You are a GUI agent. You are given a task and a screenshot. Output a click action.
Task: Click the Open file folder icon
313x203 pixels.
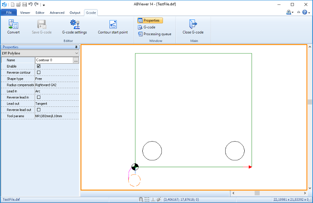[18, 5]
